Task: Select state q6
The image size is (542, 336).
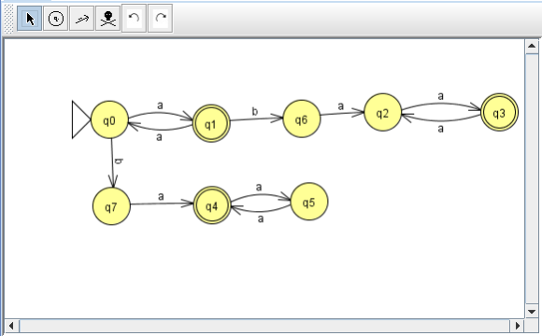Action: tap(302, 119)
